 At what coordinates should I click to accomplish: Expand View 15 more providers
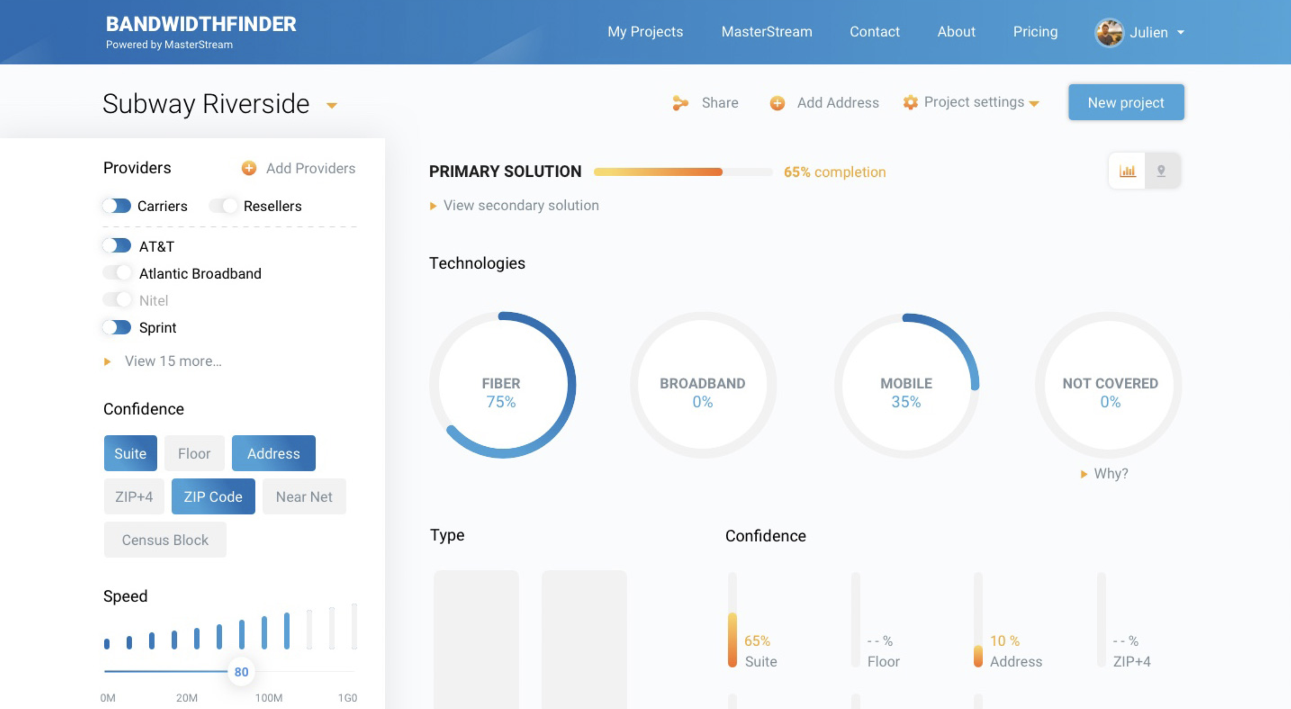[172, 361]
